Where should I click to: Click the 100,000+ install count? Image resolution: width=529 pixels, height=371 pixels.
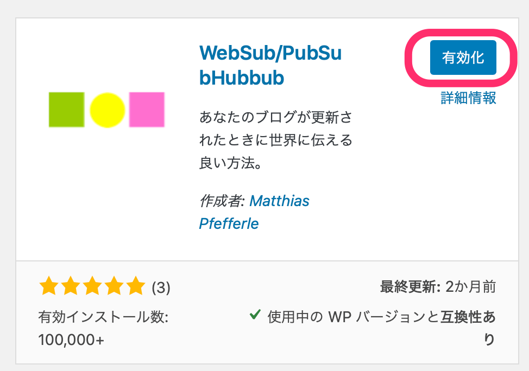click(x=71, y=340)
